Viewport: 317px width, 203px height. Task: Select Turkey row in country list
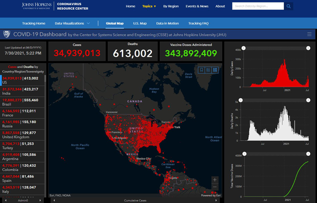(22, 146)
